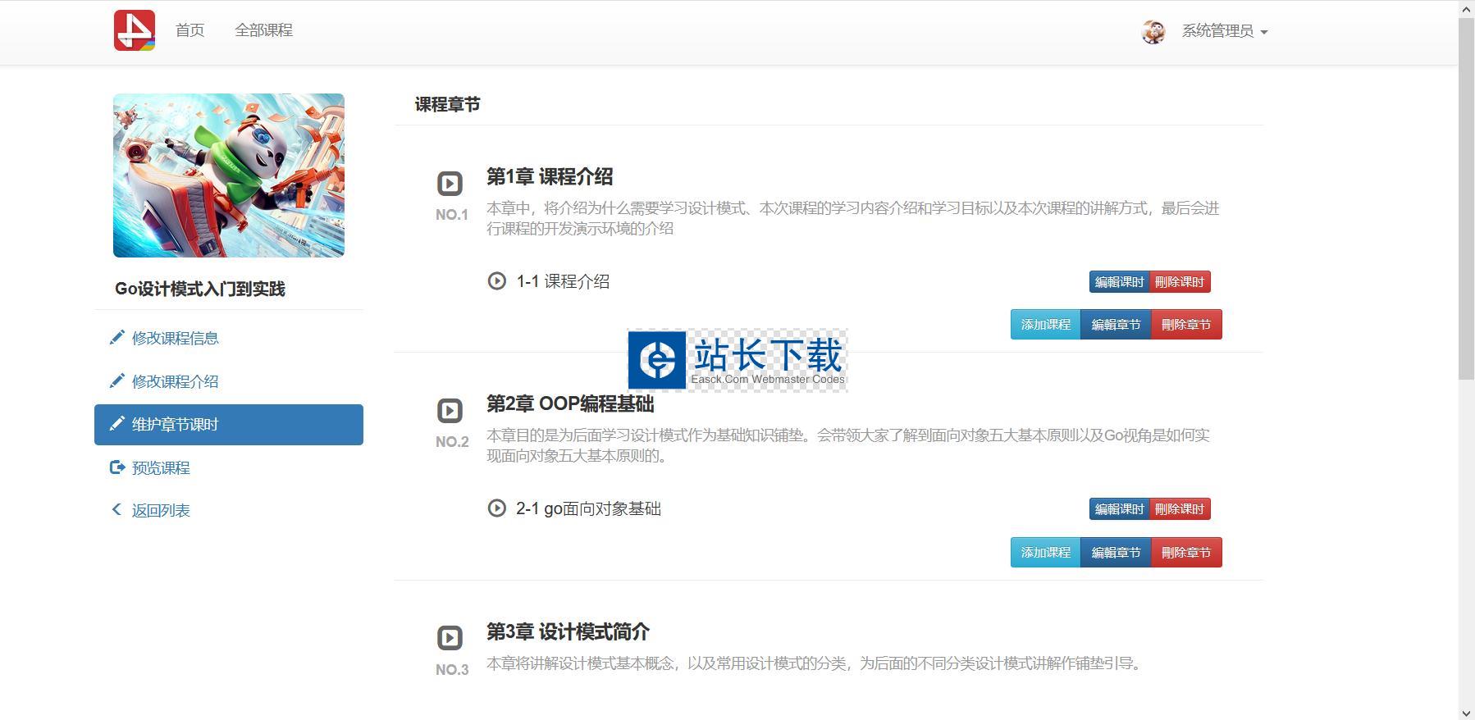Click 删除章节 under Chapter 2
The image size is (1475, 720).
pos(1186,553)
